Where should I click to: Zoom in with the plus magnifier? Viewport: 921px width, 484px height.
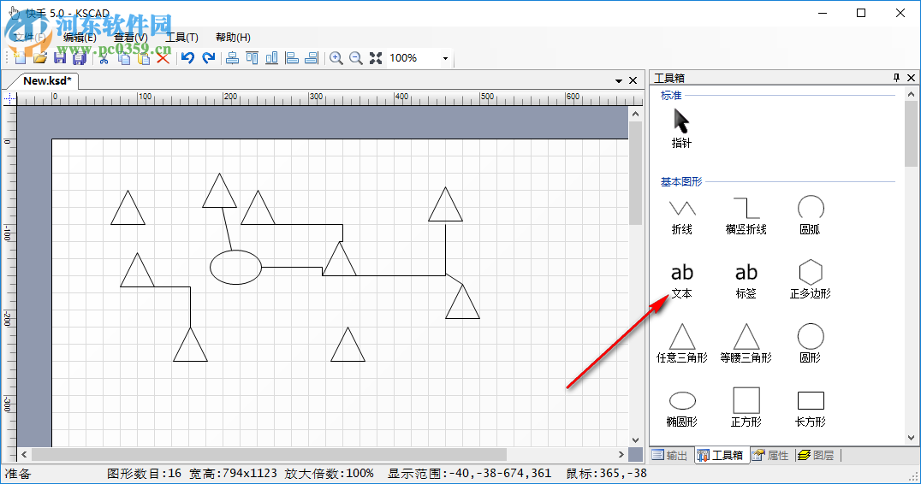(x=336, y=57)
